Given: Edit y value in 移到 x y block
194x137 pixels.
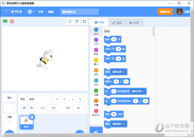Looking at the screenshot, I should tap(126, 81).
